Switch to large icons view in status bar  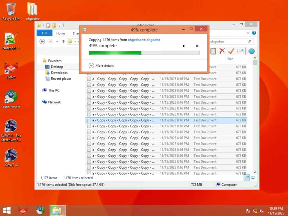253,178
